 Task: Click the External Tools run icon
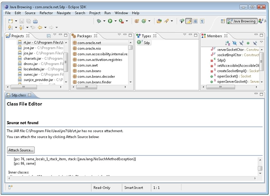[x=121, y=21]
